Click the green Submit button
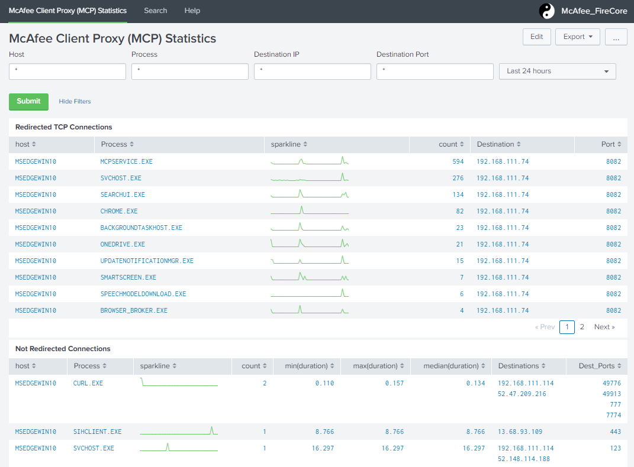Screen dimensions: 634x467 pos(28,102)
